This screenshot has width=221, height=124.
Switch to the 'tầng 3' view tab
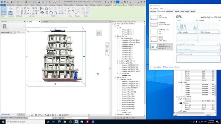click(46, 22)
